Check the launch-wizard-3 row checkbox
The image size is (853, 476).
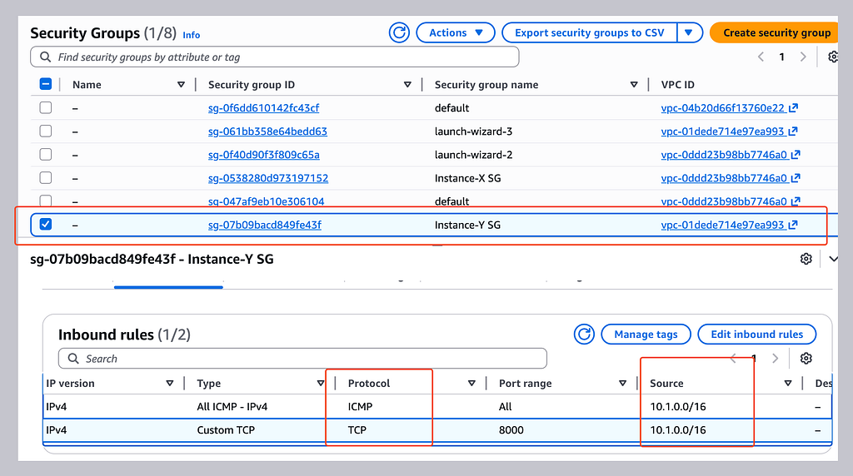click(46, 131)
